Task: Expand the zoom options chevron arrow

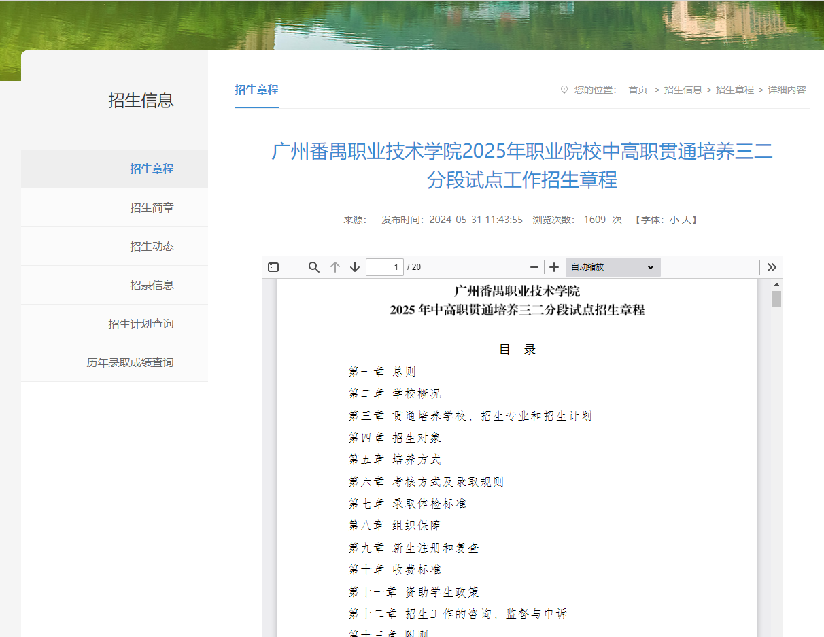Action: pos(651,267)
